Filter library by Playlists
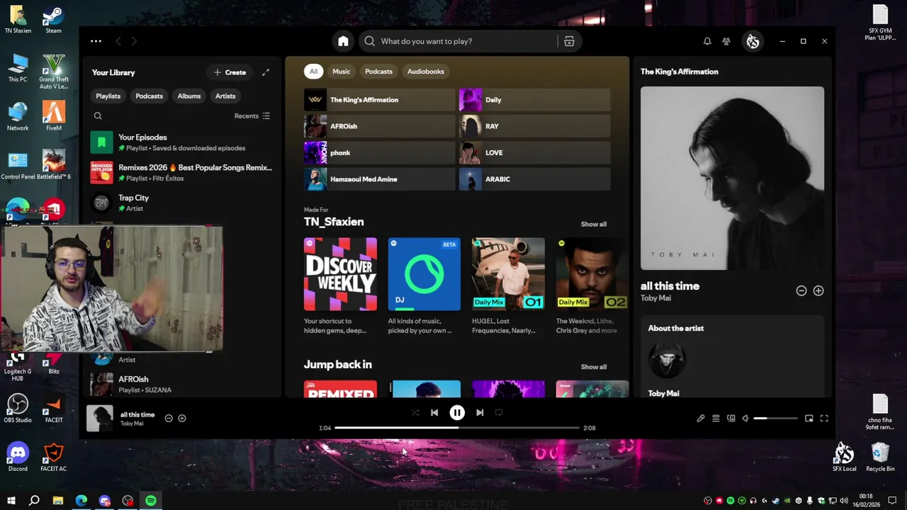Viewport: 907px width, 510px height. click(108, 96)
